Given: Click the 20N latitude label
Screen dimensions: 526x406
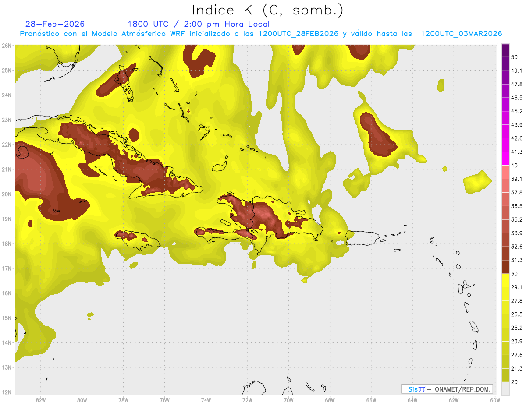Looking at the screenshot, I should [x=6, y=194].
